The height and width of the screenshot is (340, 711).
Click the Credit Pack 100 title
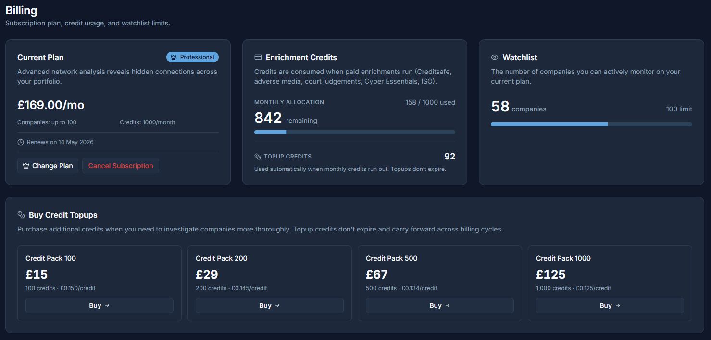click(x=50, y=258)
